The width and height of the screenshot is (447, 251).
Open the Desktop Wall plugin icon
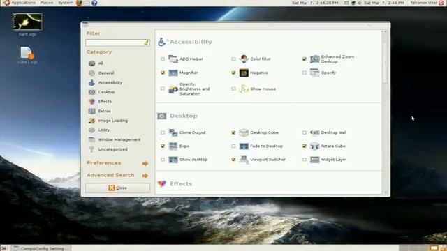(315, 132)
